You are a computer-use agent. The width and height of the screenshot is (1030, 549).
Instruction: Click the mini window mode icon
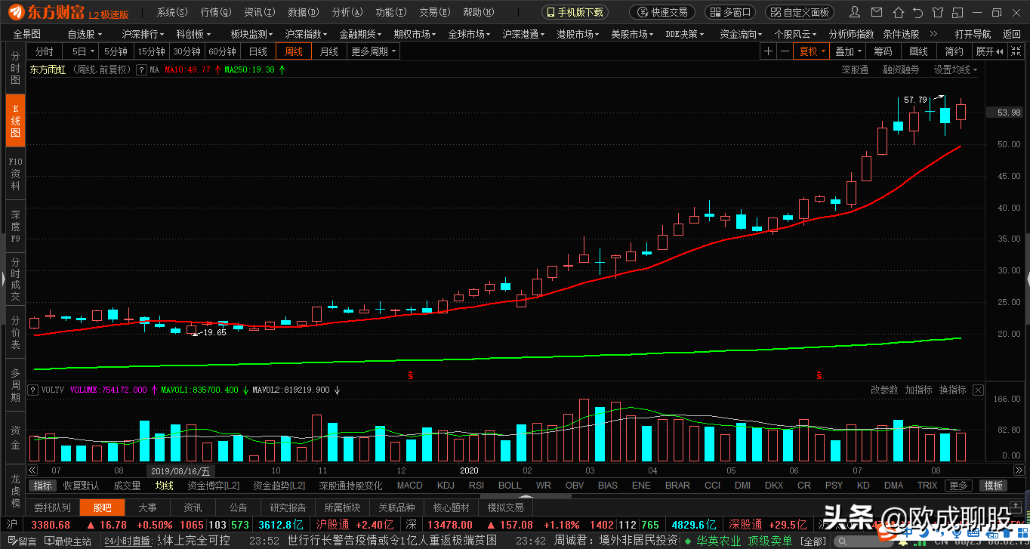[x=957, y=12]
